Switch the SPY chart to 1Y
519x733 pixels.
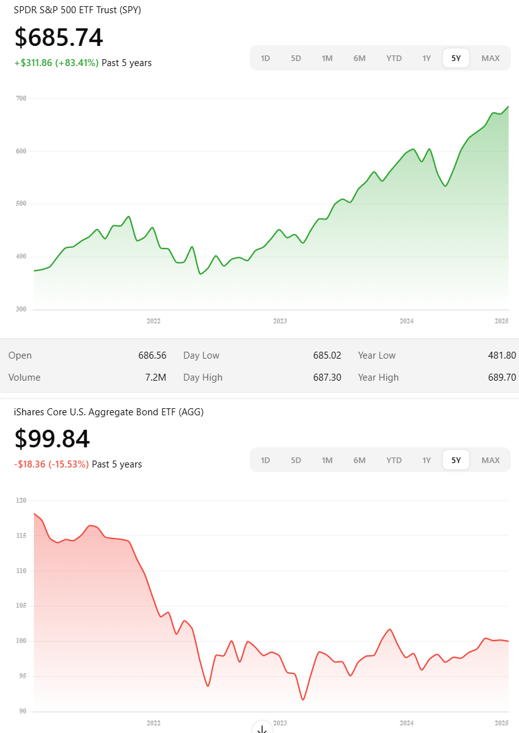point(427,59)
